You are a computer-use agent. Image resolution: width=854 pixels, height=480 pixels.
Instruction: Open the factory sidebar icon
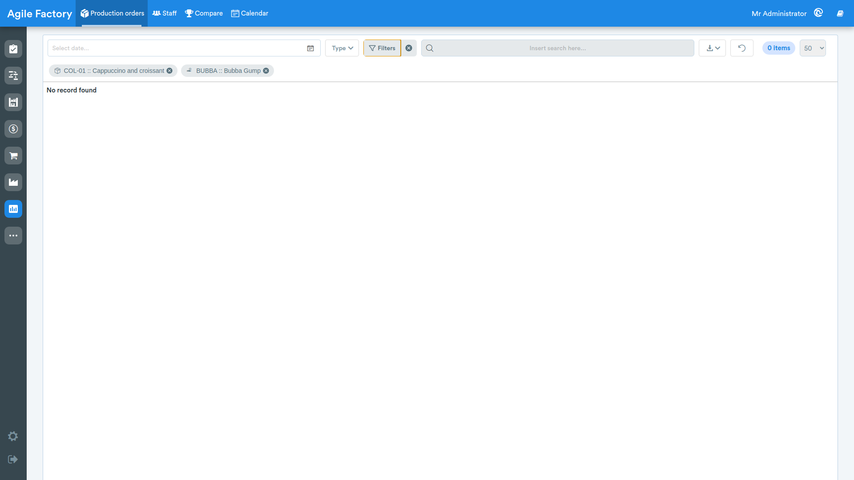pos(13,182)
